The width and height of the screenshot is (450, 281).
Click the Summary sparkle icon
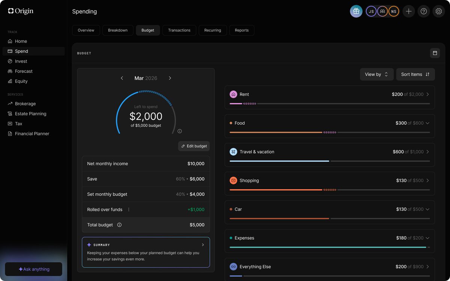tap(89, 245)
